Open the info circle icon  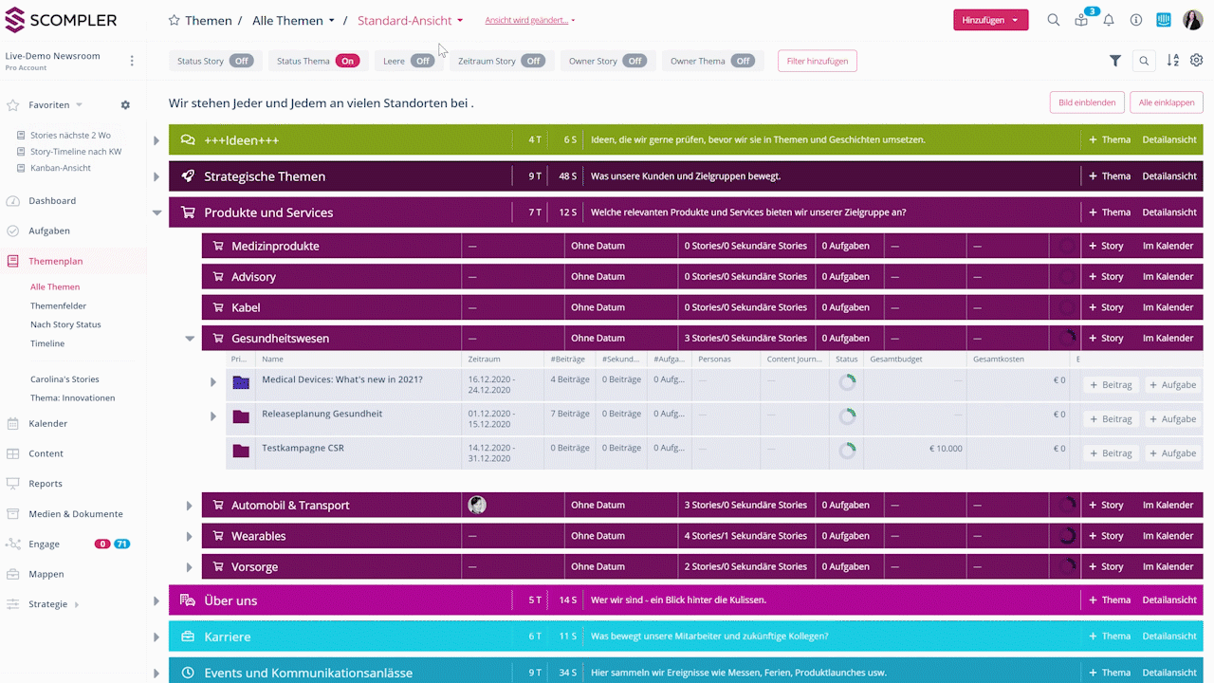[x=1136, y=20]
